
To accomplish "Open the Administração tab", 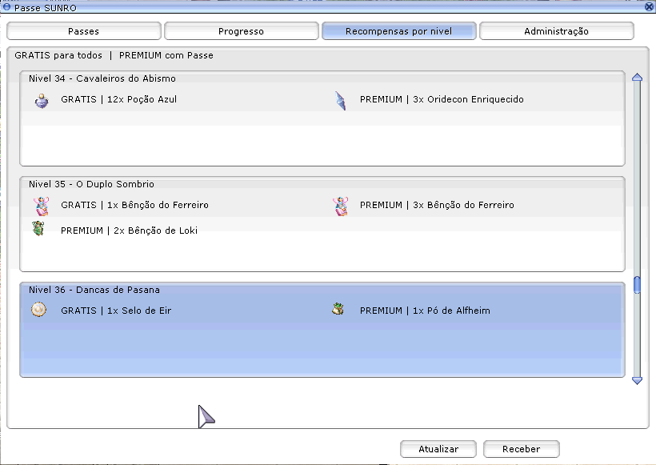I will tap(557, 31).
